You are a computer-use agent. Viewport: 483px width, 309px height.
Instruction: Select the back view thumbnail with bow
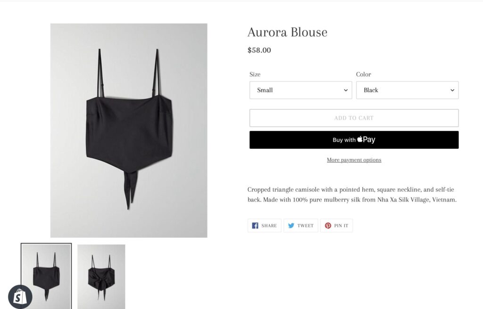tap(101, 276)
